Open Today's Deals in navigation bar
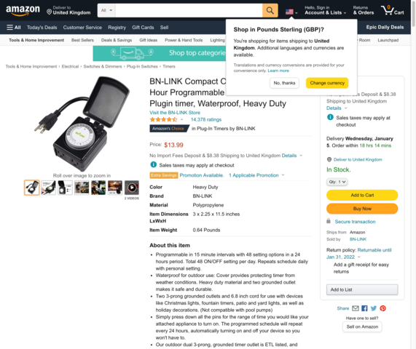The image size is (416, 349). point(42,28)
